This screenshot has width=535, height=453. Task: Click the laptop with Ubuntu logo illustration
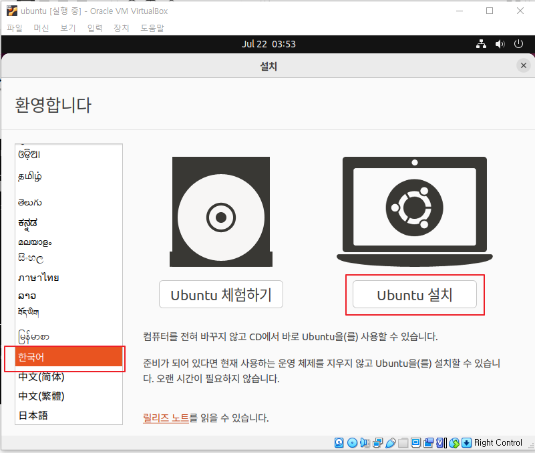click(415, 211)
